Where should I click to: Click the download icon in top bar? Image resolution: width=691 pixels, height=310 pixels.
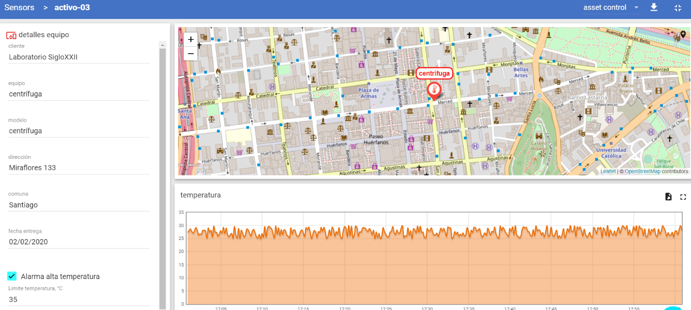pos(654,8)
